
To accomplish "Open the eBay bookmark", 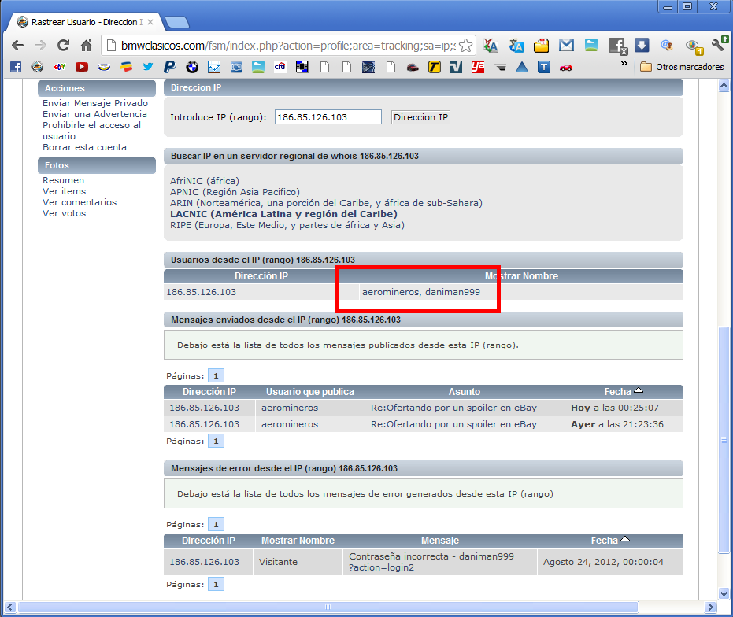I will (x=59, y=67).
